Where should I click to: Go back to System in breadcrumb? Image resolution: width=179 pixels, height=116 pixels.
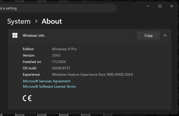pyautogui.click(x=19, y=21)
